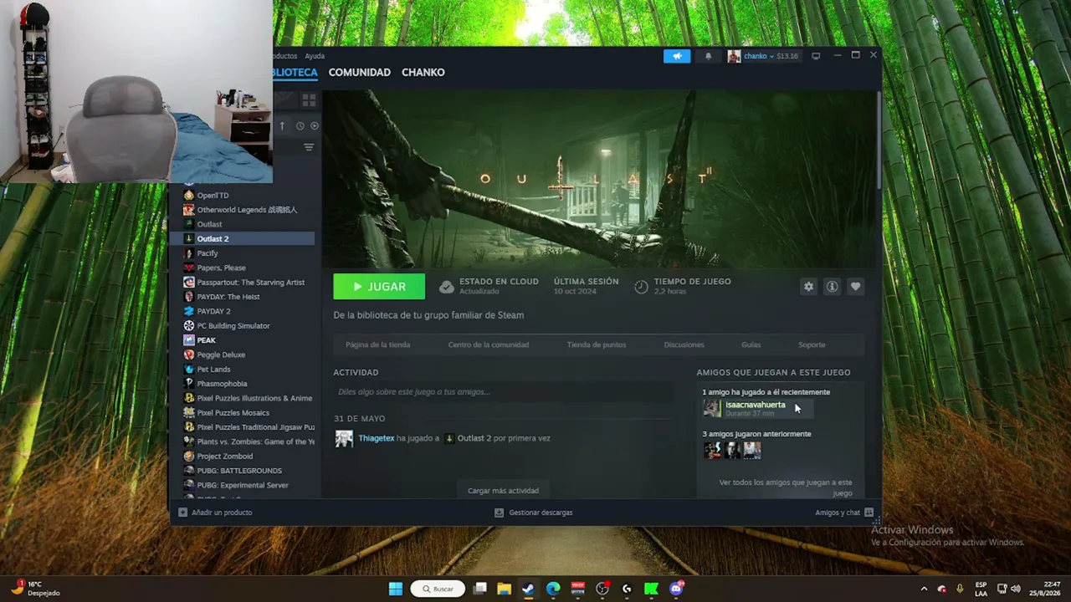Show ready-to-play games filter icon
The image size is (1071, 602).
click(315, 125)
